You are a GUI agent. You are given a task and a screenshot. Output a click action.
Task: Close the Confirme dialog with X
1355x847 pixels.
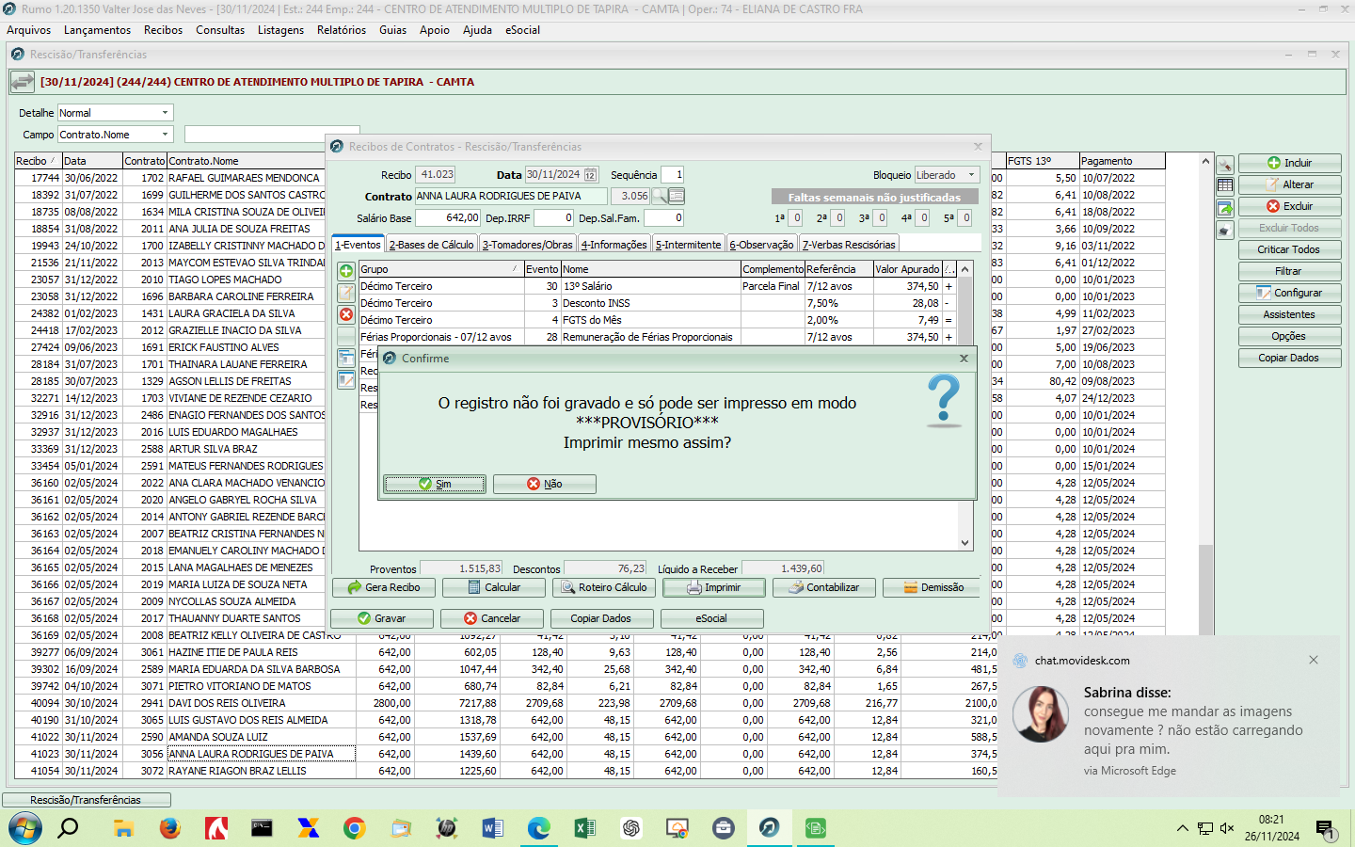coord(964,359)
